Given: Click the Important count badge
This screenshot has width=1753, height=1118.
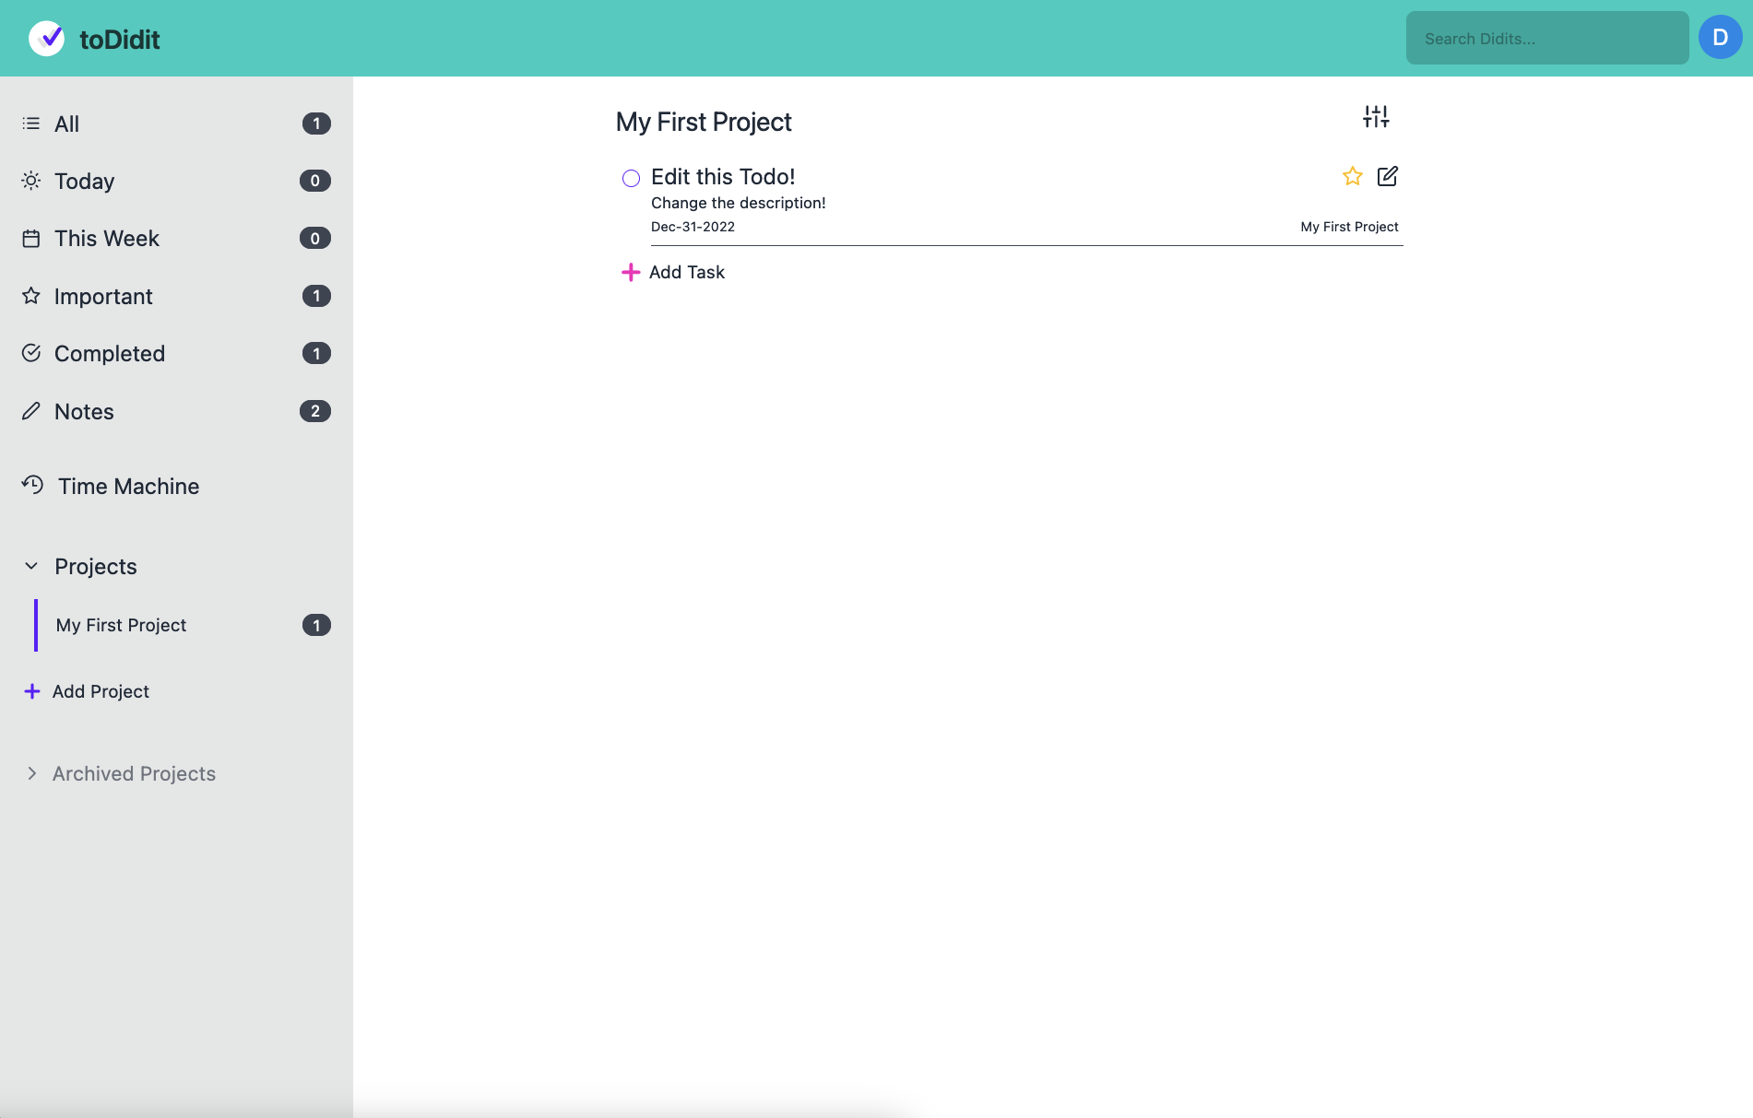Looking at the screenshot, I should pos(316,296).
